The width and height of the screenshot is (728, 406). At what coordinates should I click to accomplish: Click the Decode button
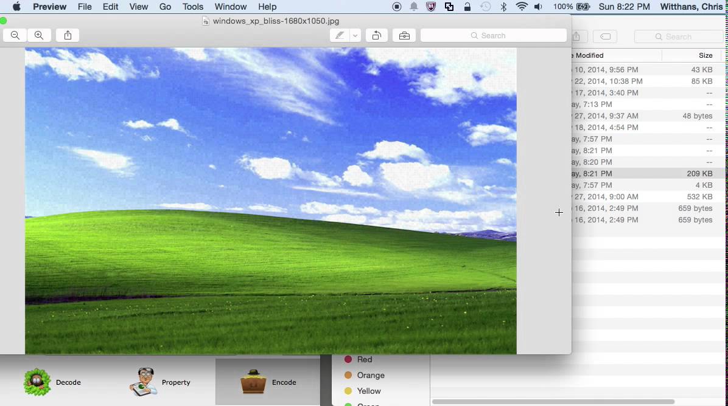click(52, 382)
